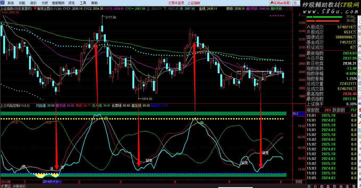361x188 pixels.
Task: Click the 行 button beside QQ客服
Action: click(295, 3)
